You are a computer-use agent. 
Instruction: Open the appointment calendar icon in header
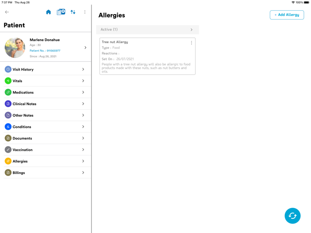(x=61, y=12)
